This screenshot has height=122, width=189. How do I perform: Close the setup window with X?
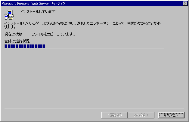coord(185,4)
